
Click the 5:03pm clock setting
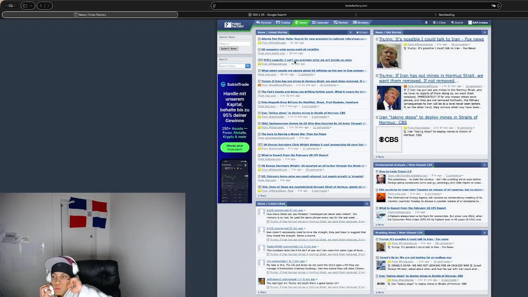coord(439,23)
